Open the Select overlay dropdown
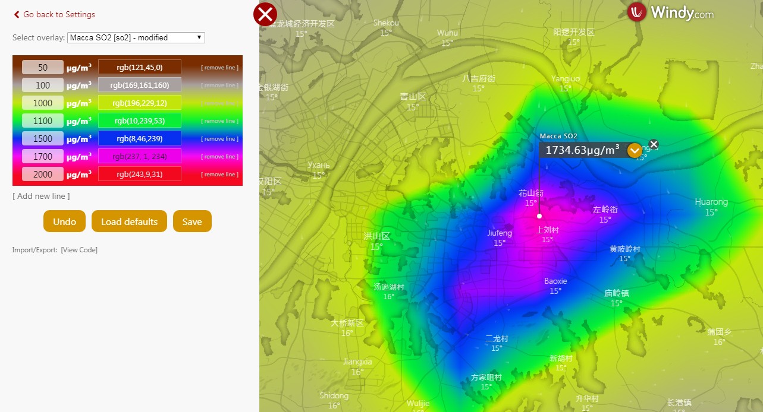The width and height of the screenshot is (763, 412). point(136,37)
